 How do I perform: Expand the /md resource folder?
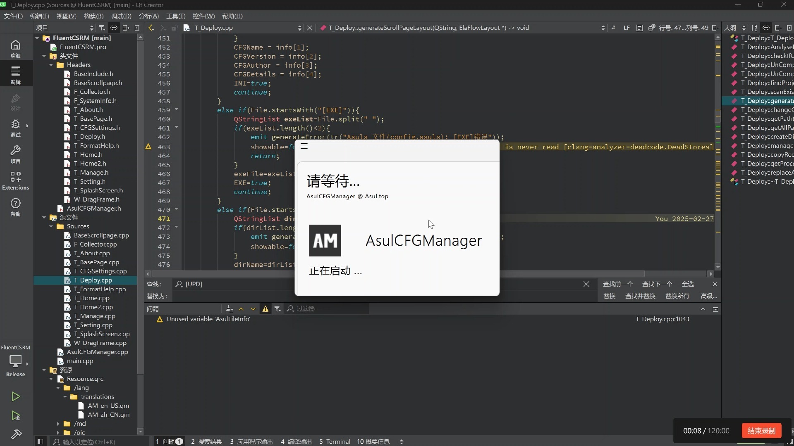[58, 424]
